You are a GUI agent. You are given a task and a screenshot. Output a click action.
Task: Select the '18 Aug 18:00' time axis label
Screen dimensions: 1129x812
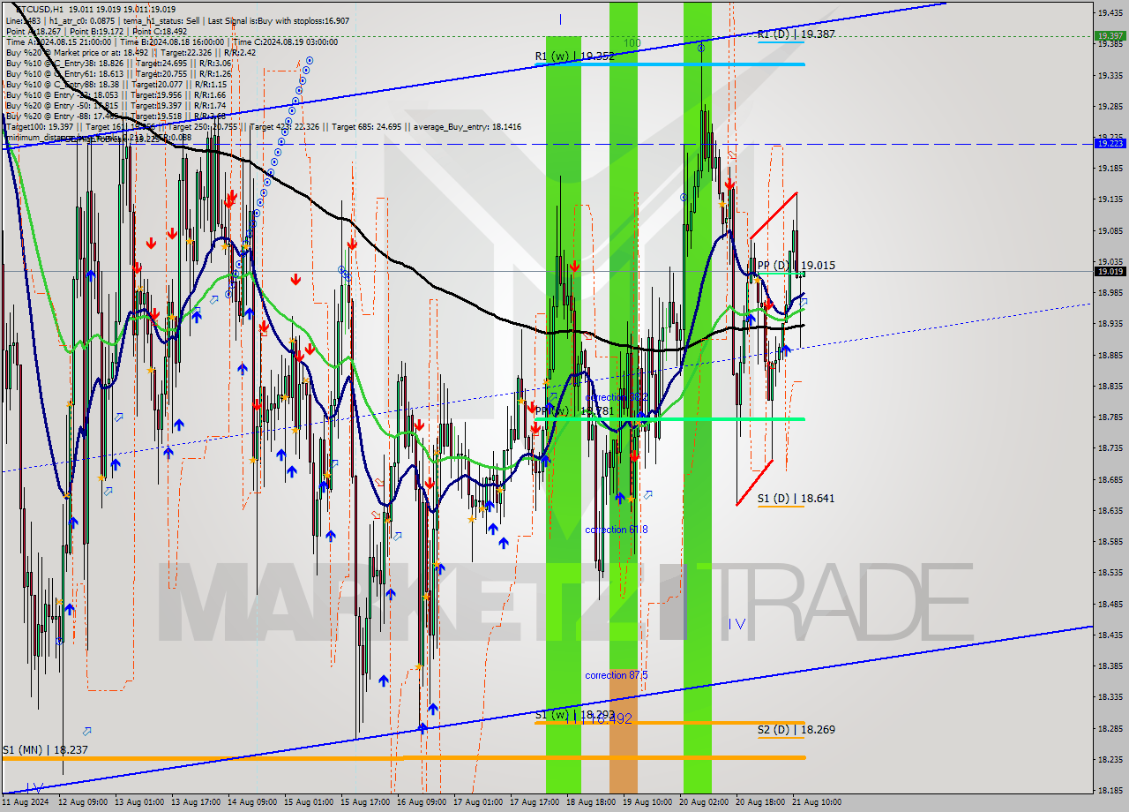pos(591,802)
